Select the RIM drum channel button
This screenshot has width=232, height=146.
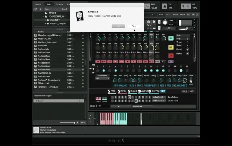(x=104, y=62)
